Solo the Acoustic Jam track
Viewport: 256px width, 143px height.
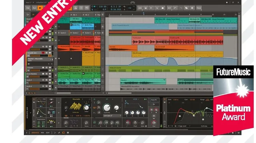click(x=46, y=53)
